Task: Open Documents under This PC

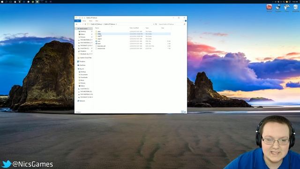Action: pos(84,75)
